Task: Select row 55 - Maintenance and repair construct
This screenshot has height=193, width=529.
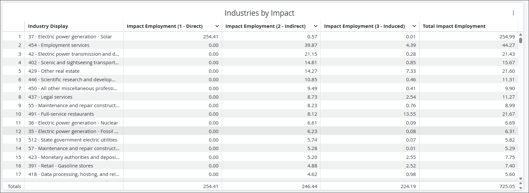Action: point(260,106)
